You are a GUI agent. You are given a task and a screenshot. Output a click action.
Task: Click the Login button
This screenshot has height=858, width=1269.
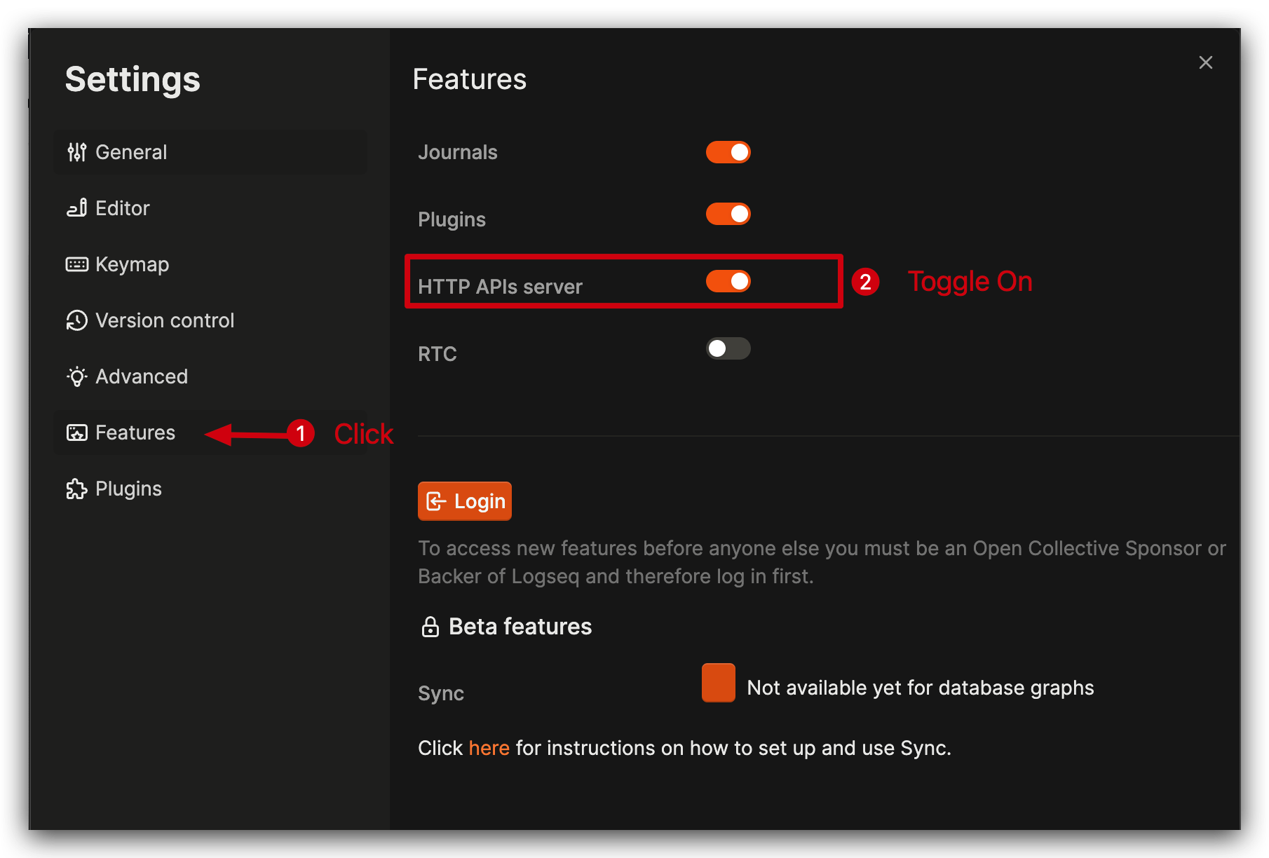click(x=464, y=501)
